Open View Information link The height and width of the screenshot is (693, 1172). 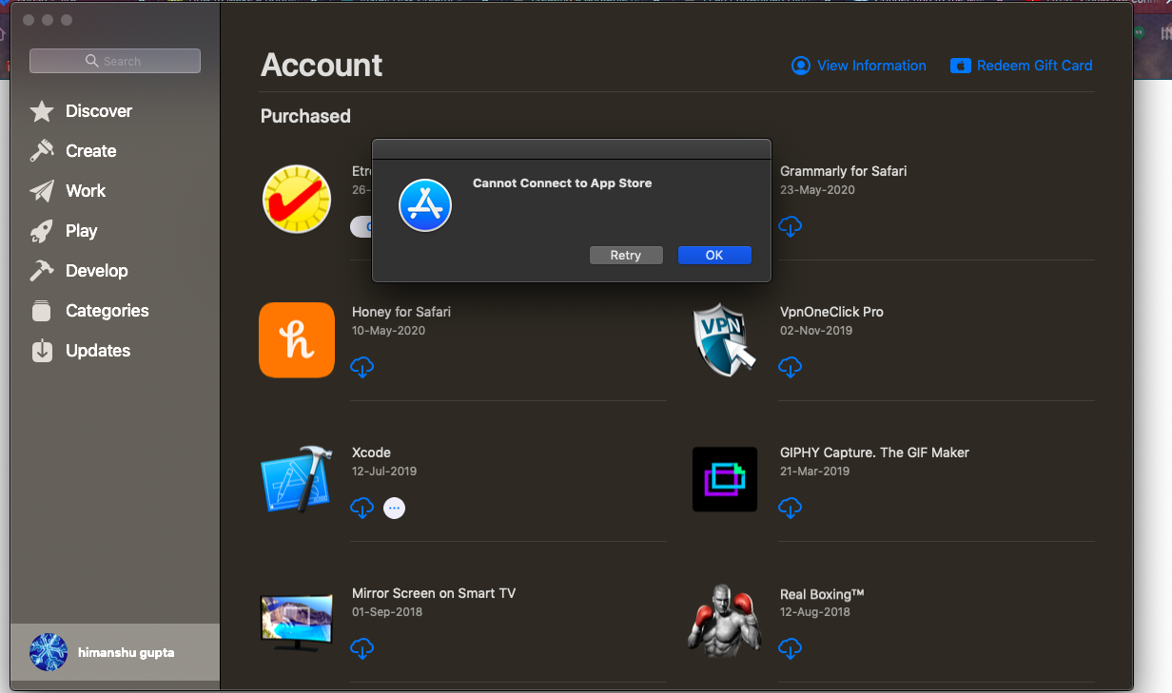[859, 66]
